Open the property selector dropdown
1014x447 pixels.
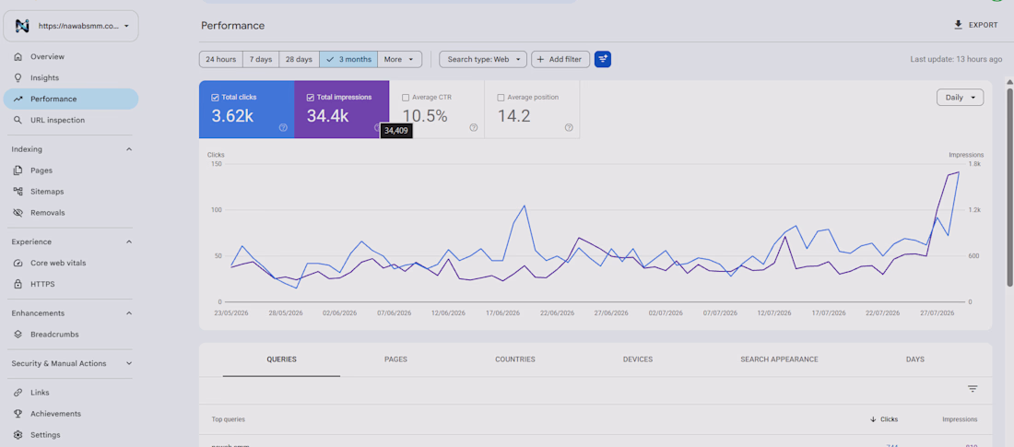point(71,26)
